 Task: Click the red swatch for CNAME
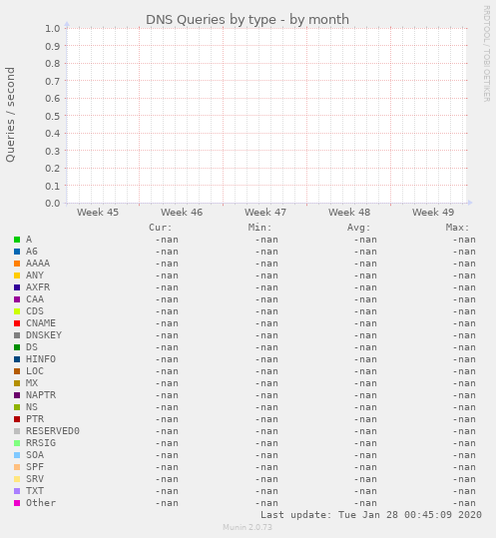coord(17,323)
